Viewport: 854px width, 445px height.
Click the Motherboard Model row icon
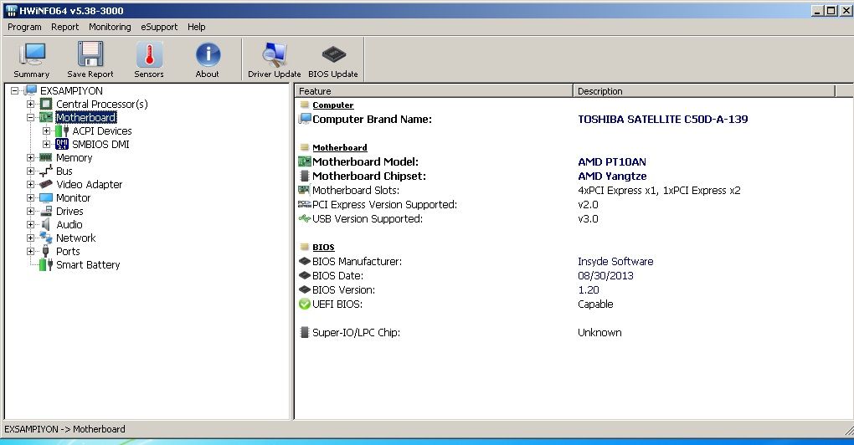click(305, 161)
